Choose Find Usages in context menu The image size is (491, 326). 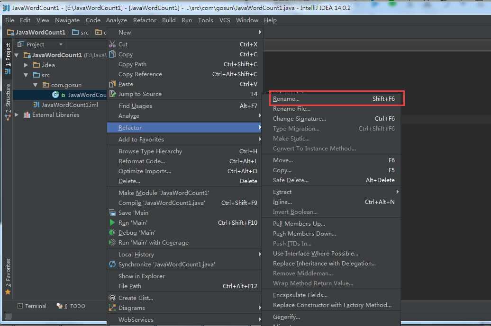(x=185, y=106)
